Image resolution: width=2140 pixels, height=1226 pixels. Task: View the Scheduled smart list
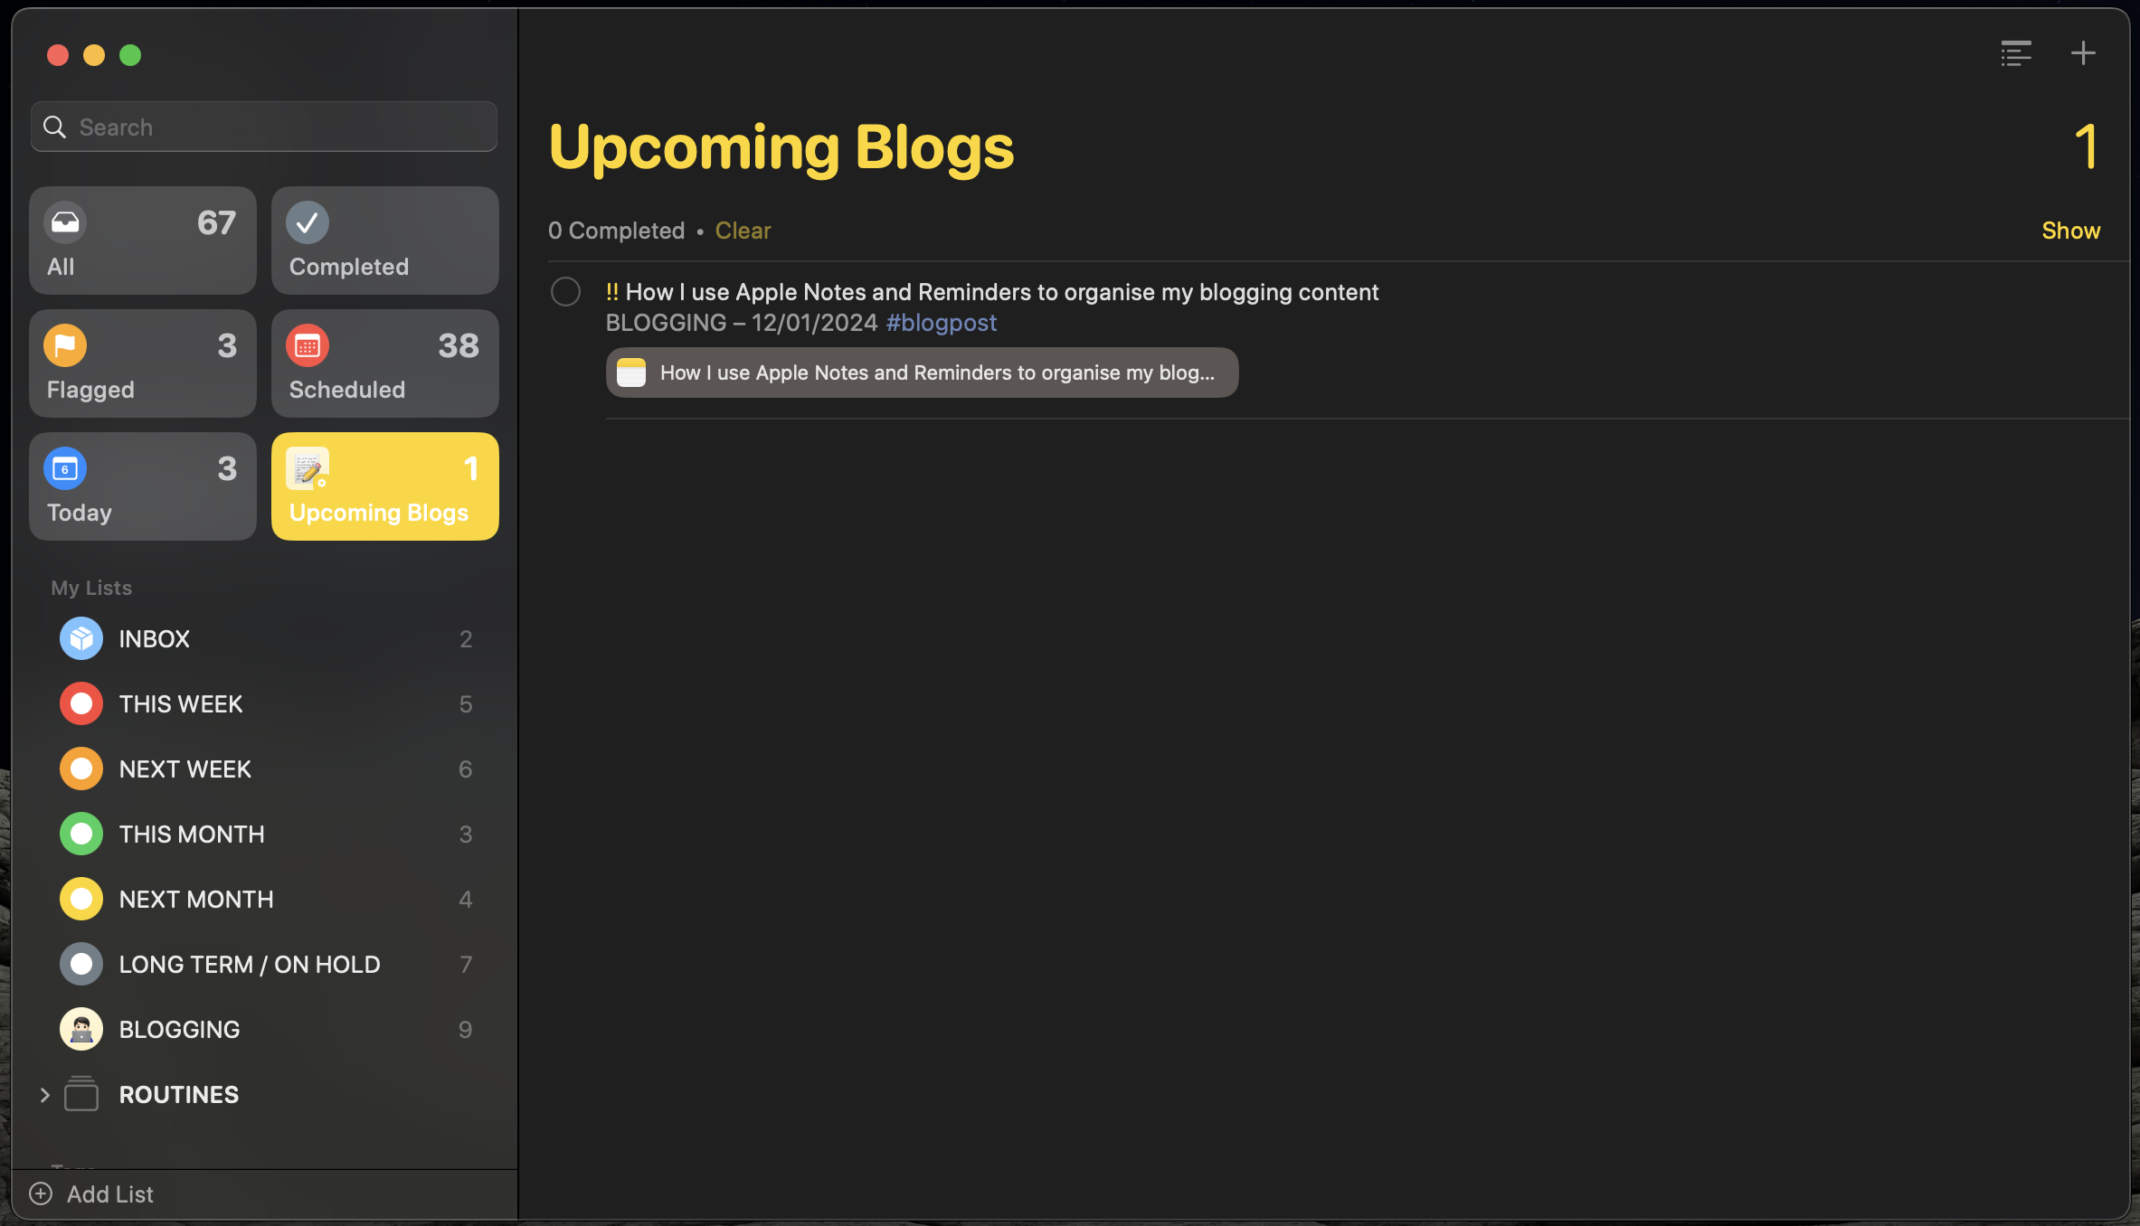pyautogui.click(x=383, y=363)
